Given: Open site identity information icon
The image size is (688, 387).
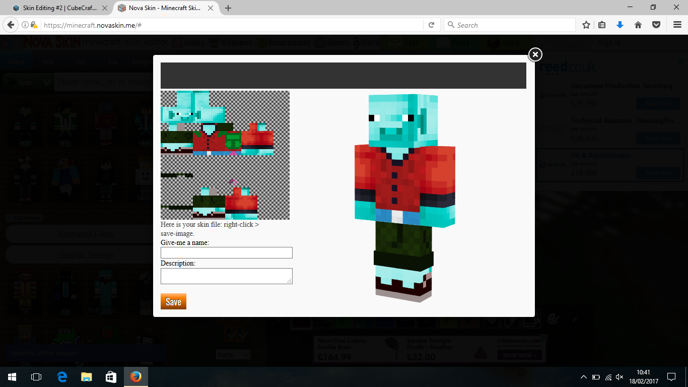Looking at the screenshot, I should click(25, 25).
